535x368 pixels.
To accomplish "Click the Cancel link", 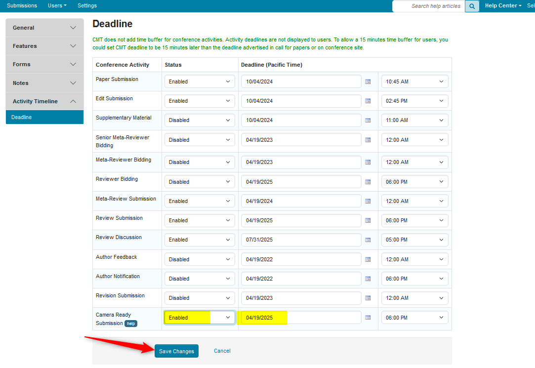I will click(x=222, y=351).
